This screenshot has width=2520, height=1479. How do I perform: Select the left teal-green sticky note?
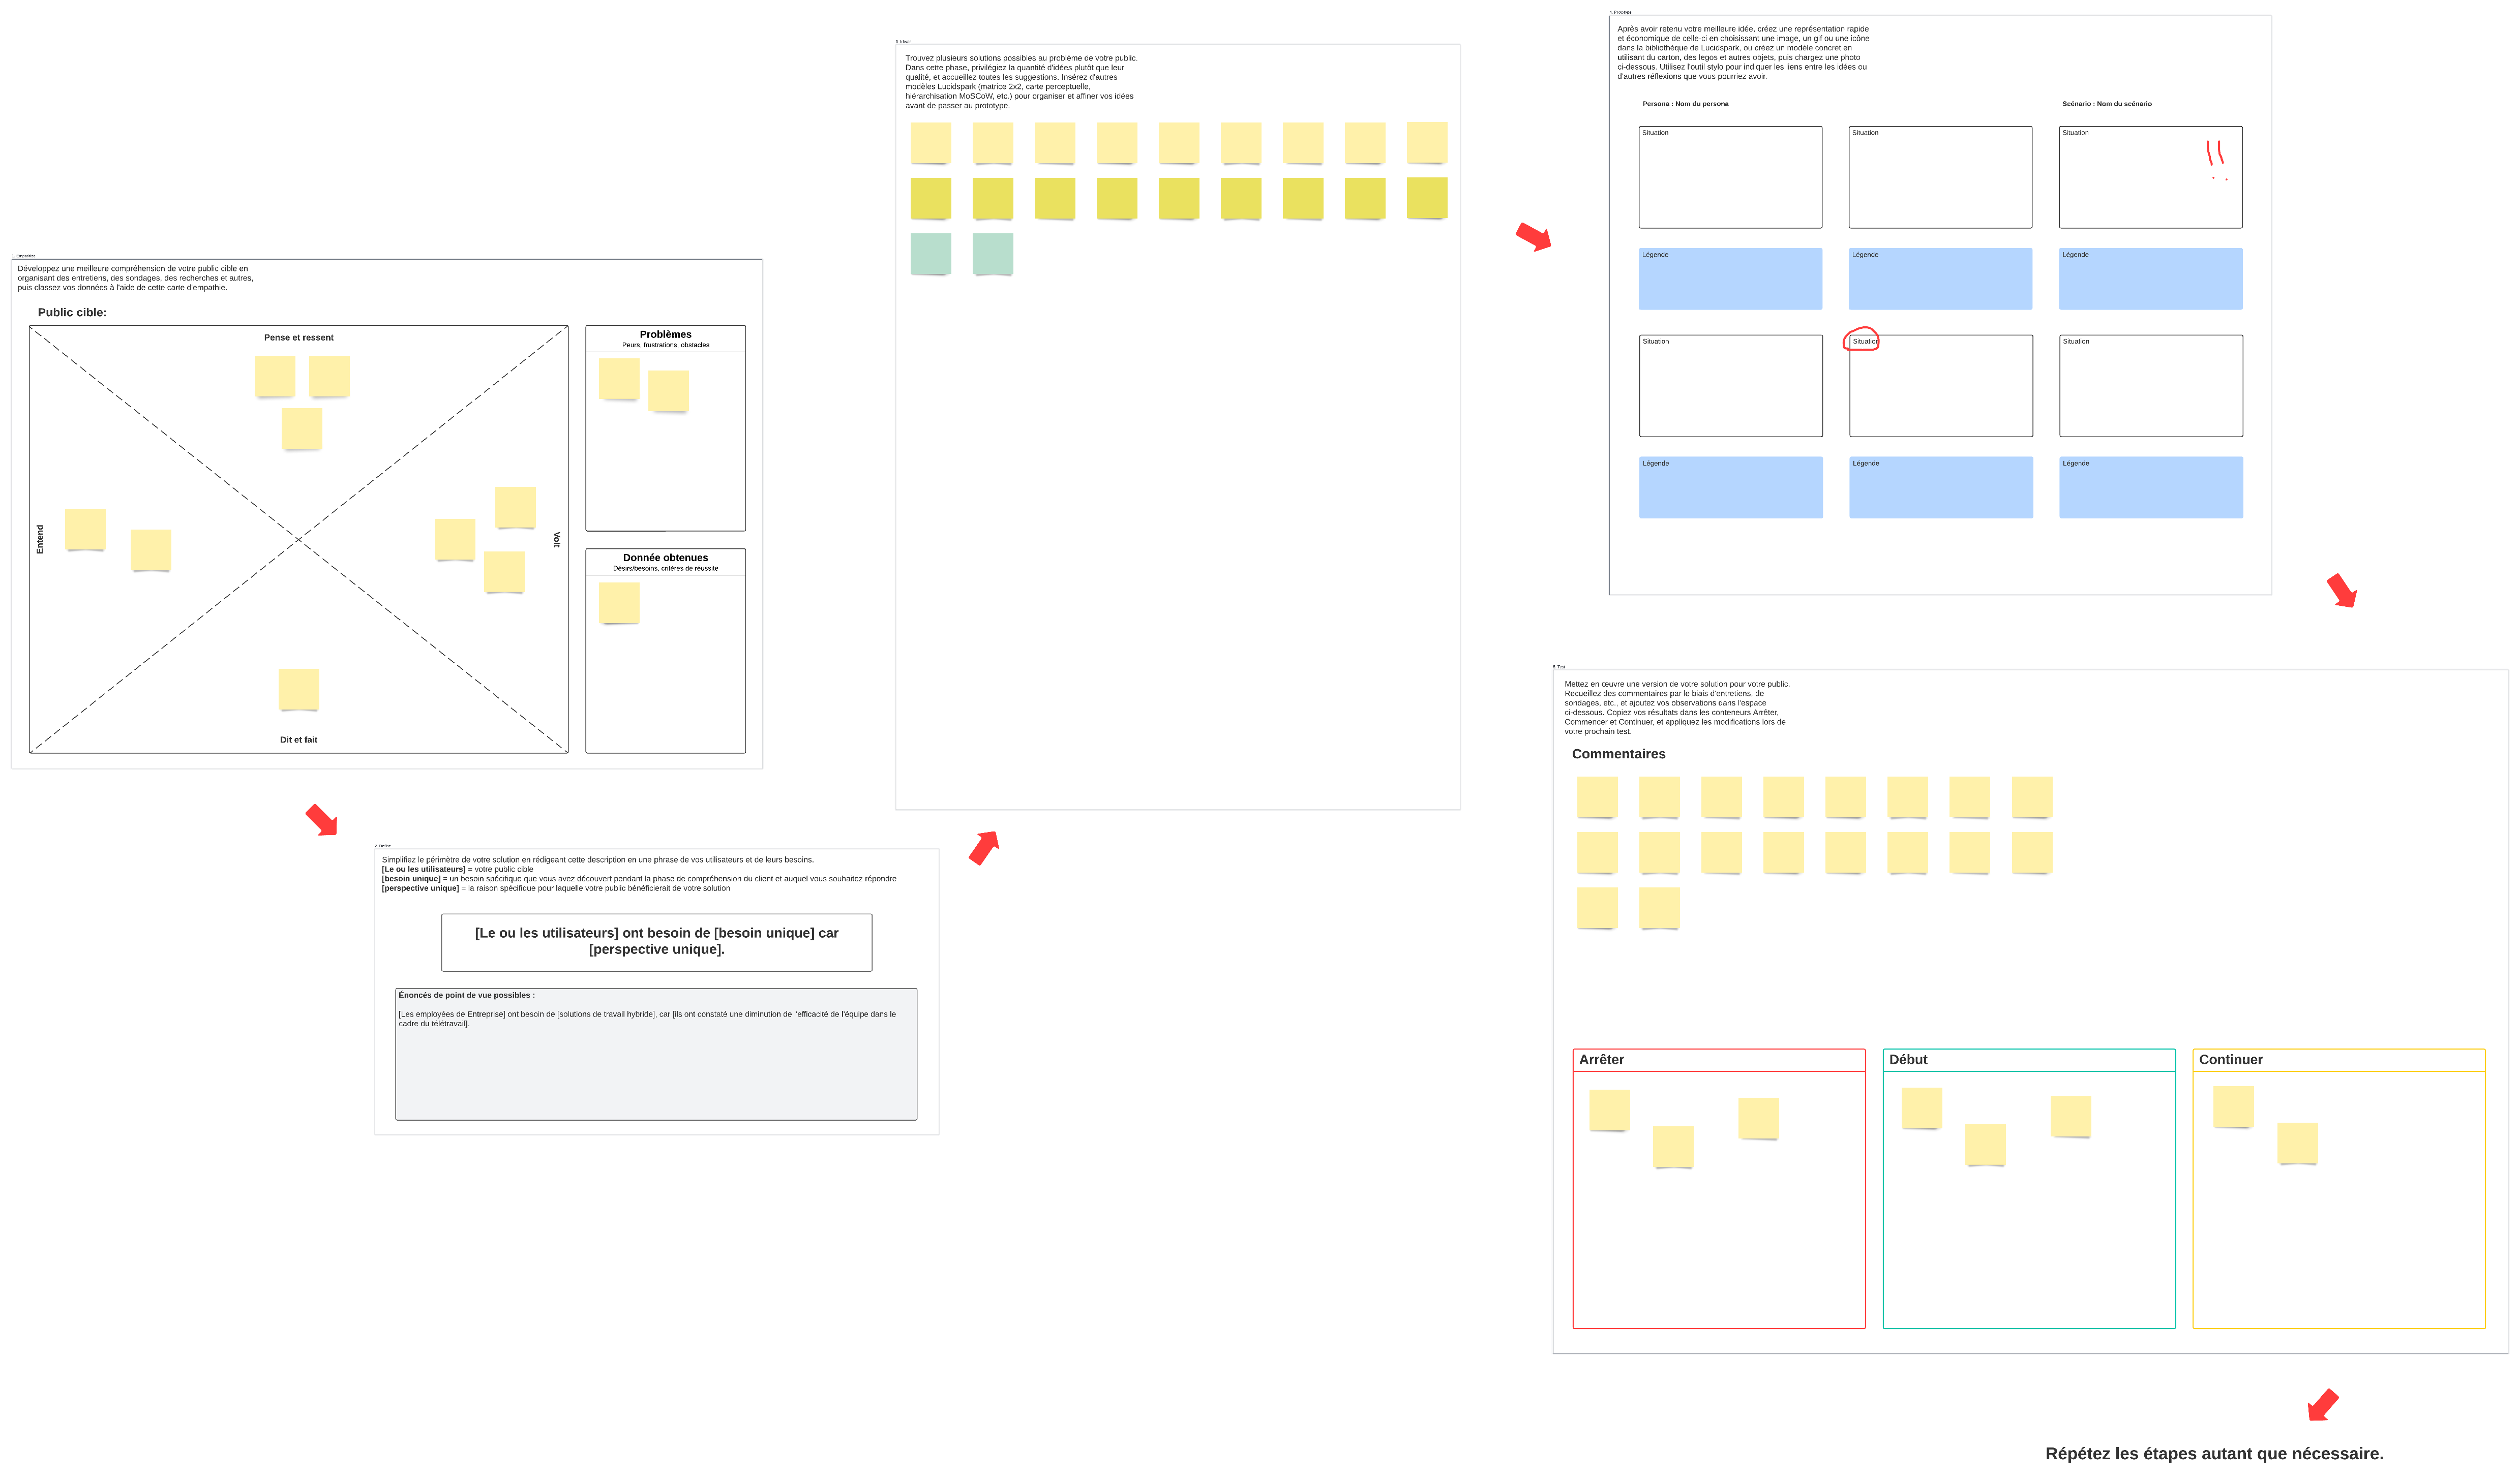(x=931, y=254)
